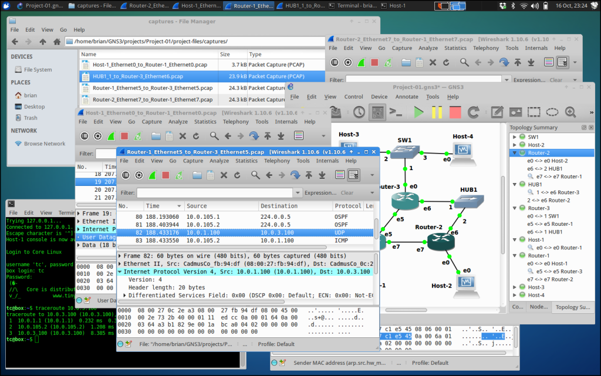Add a note with GNS3 annotate icon
This screenshot has width=601, height=376.
pos(497,112)
